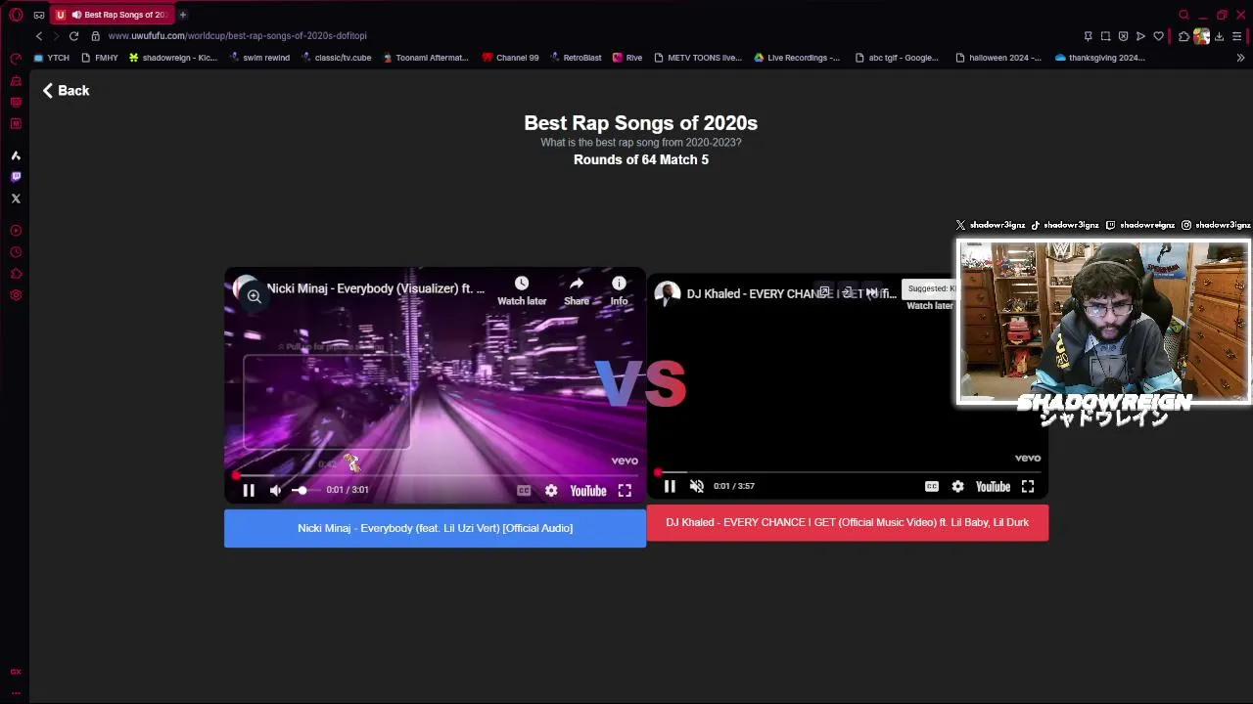
Task: Open the player icon in sidebar
Action: [x=16, y=231]
